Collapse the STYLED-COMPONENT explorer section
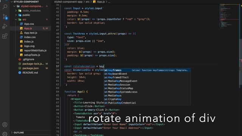 point(12,2)
